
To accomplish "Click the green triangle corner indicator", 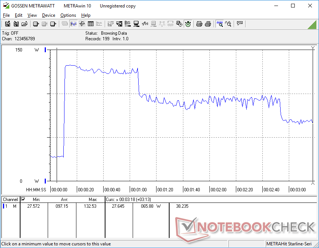I will click(x=313, y=25).
